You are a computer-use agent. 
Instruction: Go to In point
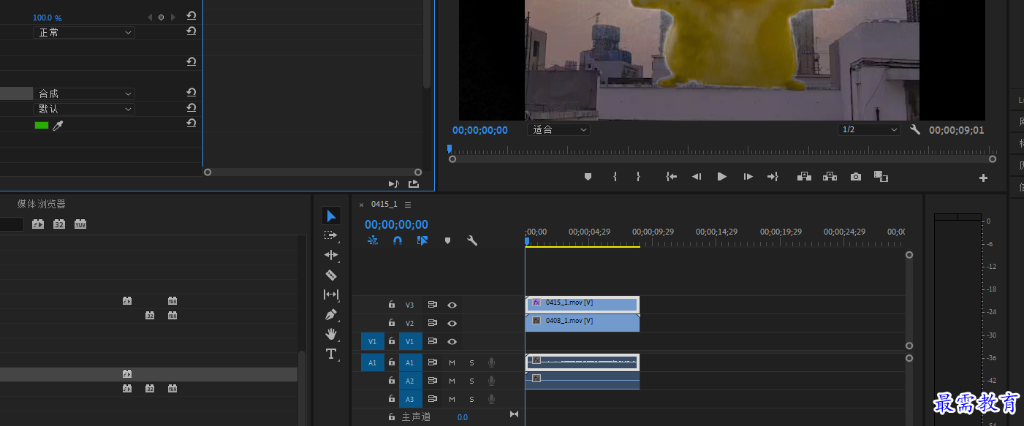(671, 177)
